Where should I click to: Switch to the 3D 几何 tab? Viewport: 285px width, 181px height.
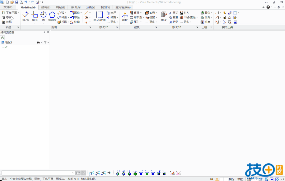(75, 7)
